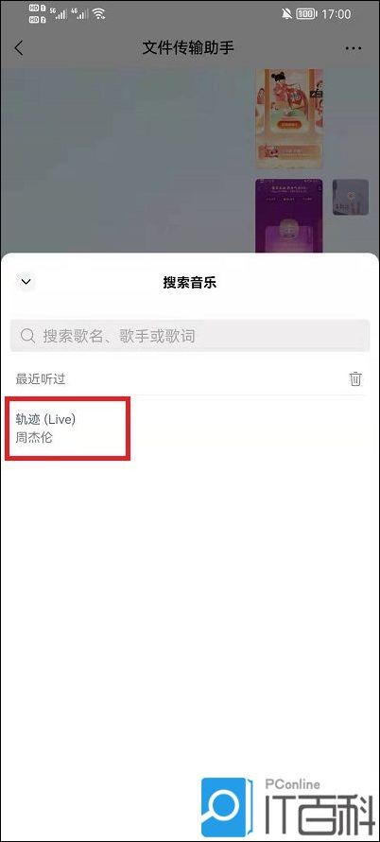The width and height of the screenshot is (380, 842).
Task: Open the three-dot more options menu
Action: [354, 48]
